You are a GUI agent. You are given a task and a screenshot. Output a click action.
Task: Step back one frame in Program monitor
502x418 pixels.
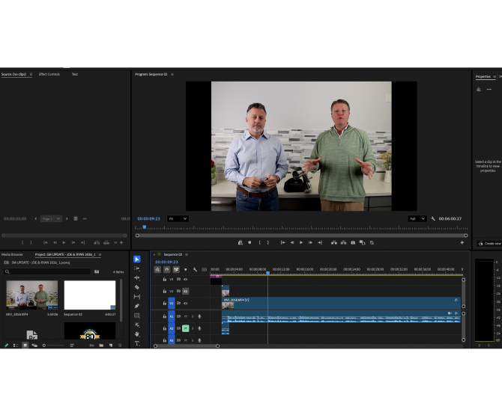(292, 242)
